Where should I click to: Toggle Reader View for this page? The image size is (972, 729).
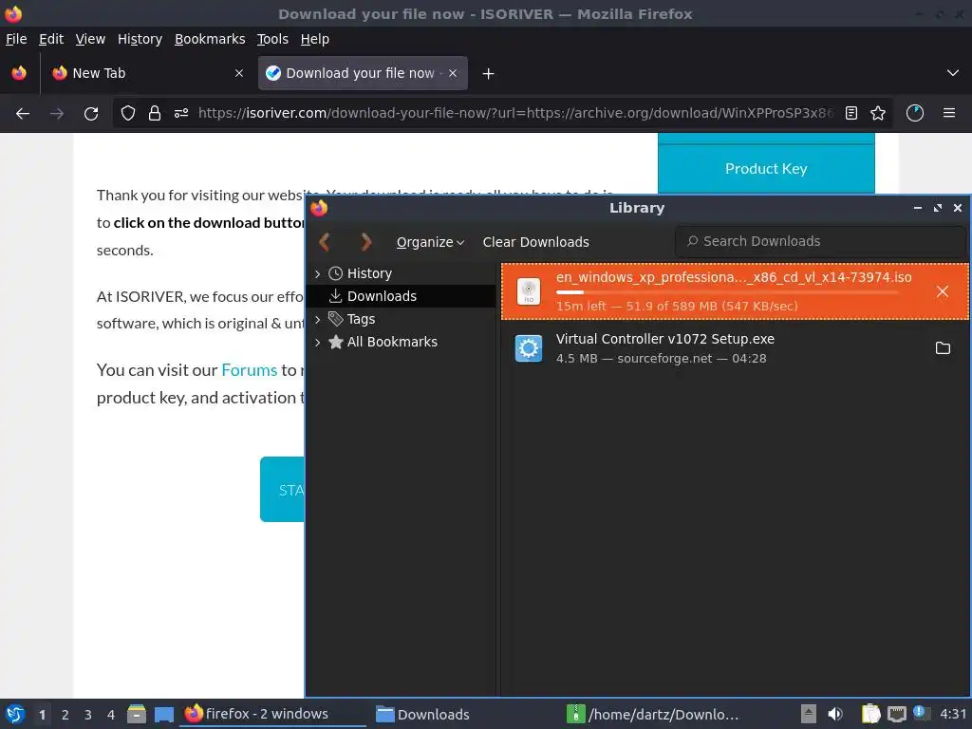[x=851, y=113]
